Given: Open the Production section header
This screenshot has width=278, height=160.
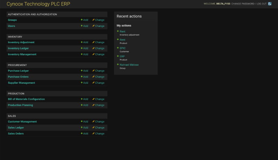Looking at the screenshot, I should coord(16,94).
